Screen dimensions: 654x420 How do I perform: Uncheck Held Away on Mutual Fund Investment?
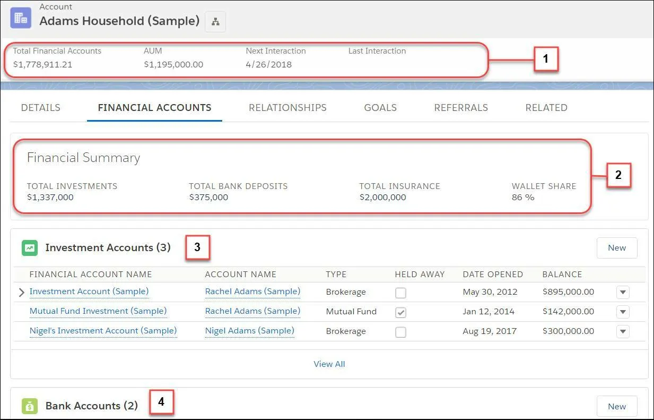[x=400, y=312]
